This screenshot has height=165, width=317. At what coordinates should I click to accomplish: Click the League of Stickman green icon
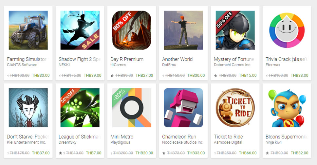80,108
